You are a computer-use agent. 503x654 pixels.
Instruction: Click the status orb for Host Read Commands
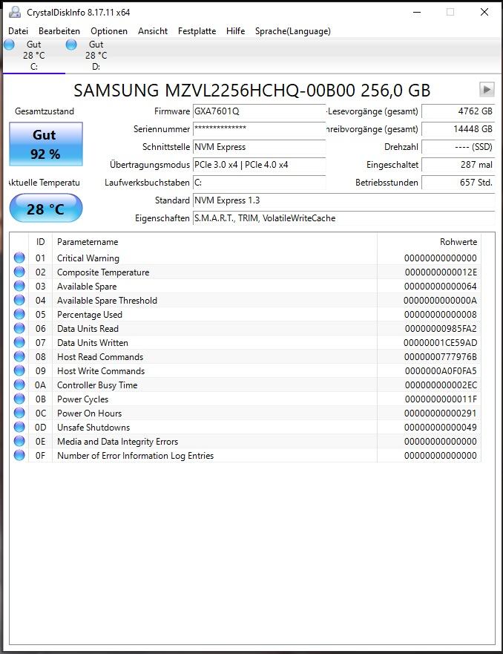(19, 356)
